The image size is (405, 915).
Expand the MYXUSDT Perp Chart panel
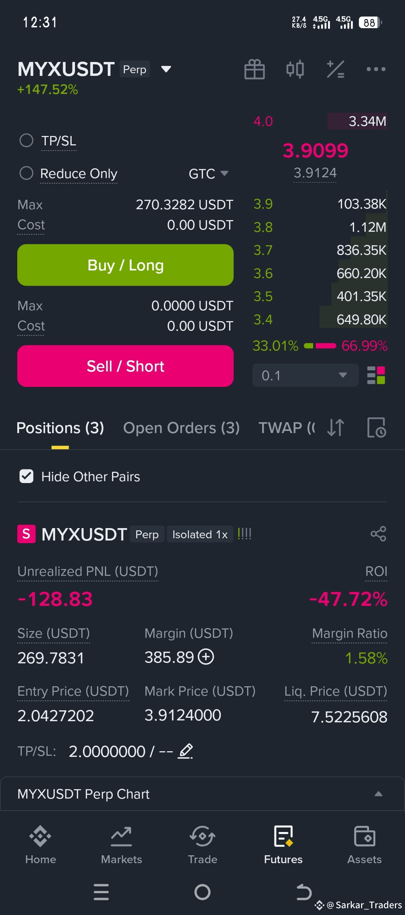202,794
